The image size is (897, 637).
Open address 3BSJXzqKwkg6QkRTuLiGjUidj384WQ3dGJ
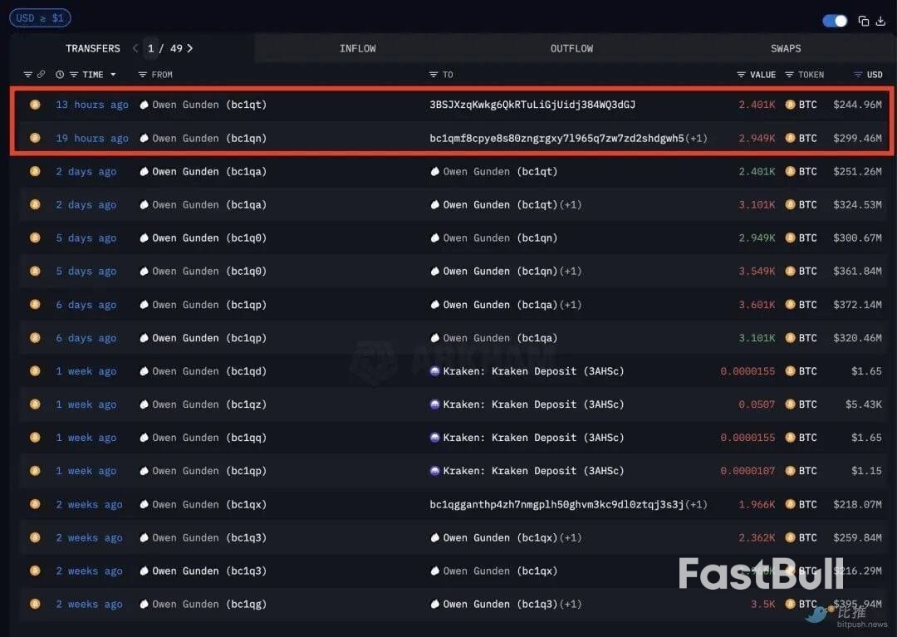532,105
